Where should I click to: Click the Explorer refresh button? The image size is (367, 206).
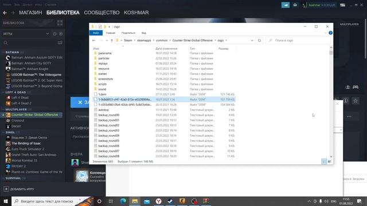(x=259, y=41)
